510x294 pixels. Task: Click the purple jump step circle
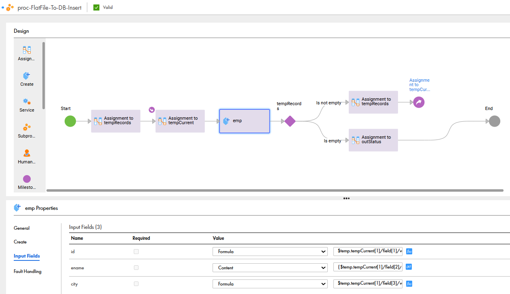tap(419, 102)
